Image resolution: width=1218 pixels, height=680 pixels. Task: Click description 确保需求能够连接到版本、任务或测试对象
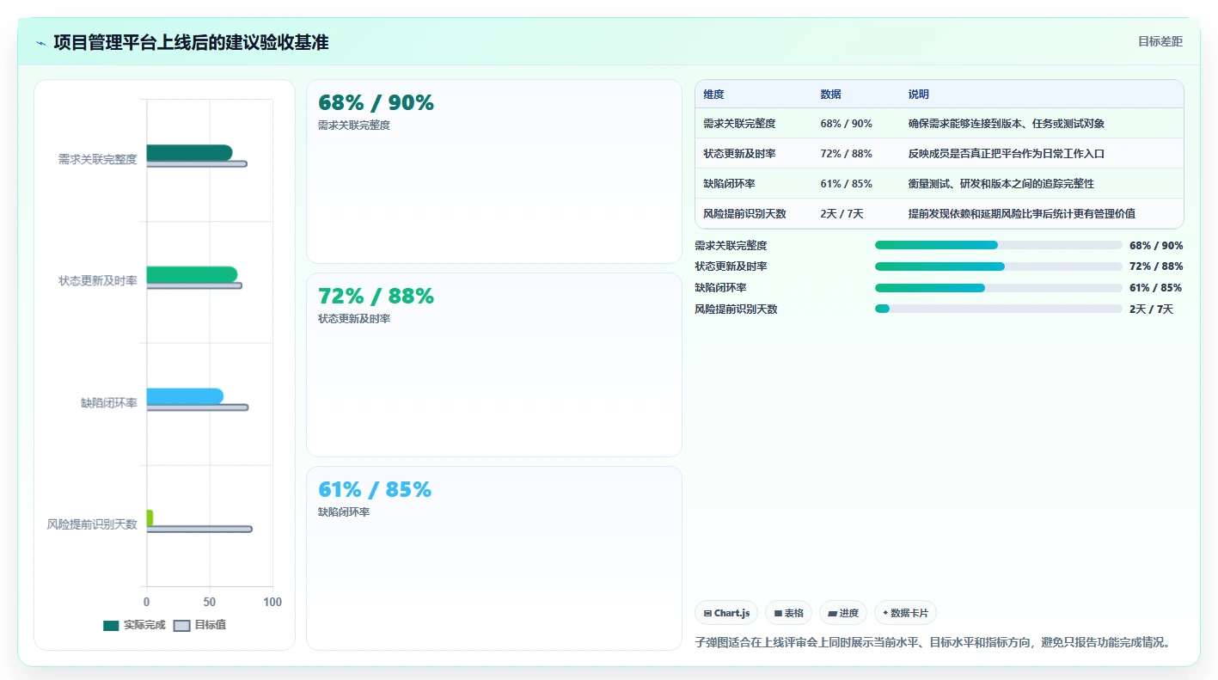tap(1007, 124)
